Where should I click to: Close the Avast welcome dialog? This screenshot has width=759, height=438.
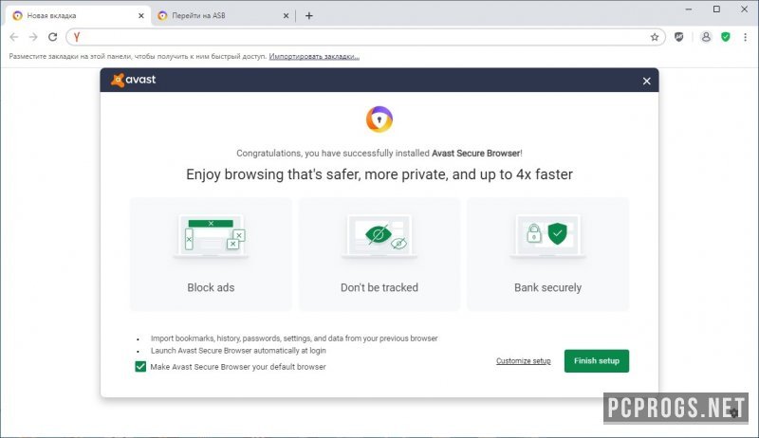(647, 81)
